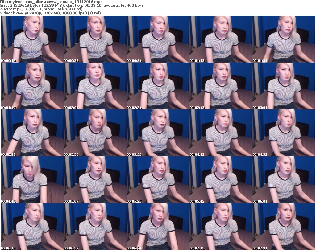Open the frame at 00:03:01
316x250 pixels.
tap(284, 86)
